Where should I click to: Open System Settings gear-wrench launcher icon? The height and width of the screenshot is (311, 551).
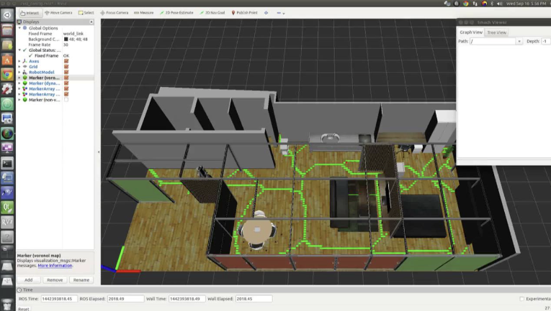(7, 89)
